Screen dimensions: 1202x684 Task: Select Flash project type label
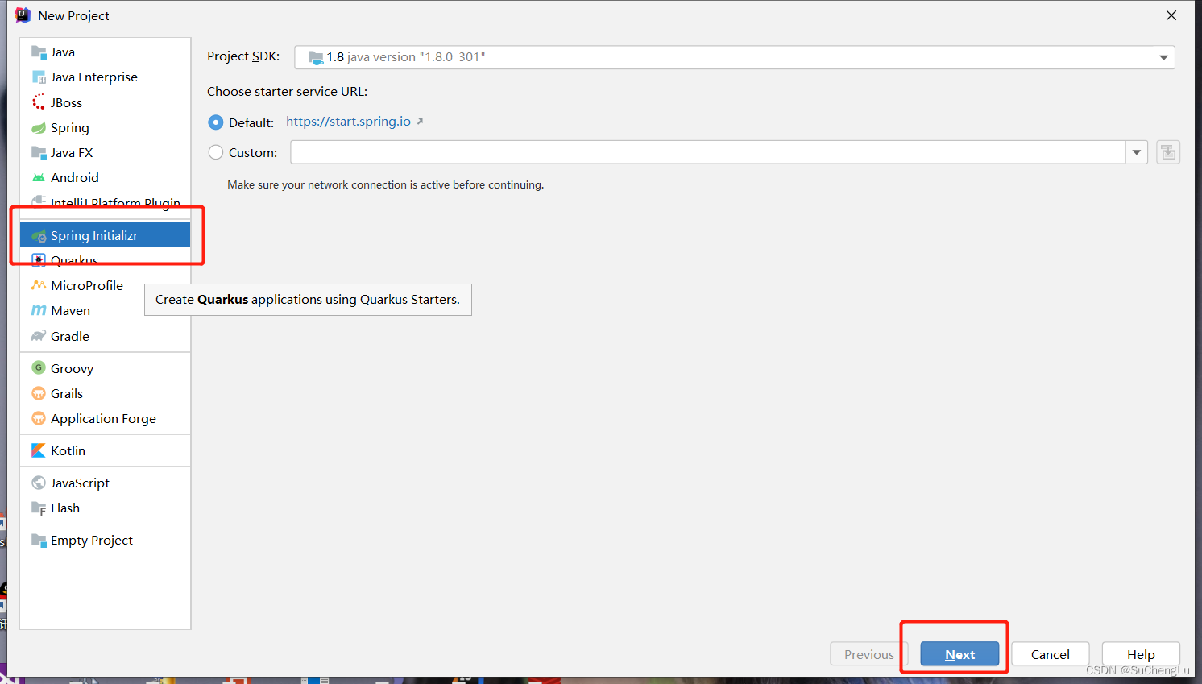click(65, 508)
